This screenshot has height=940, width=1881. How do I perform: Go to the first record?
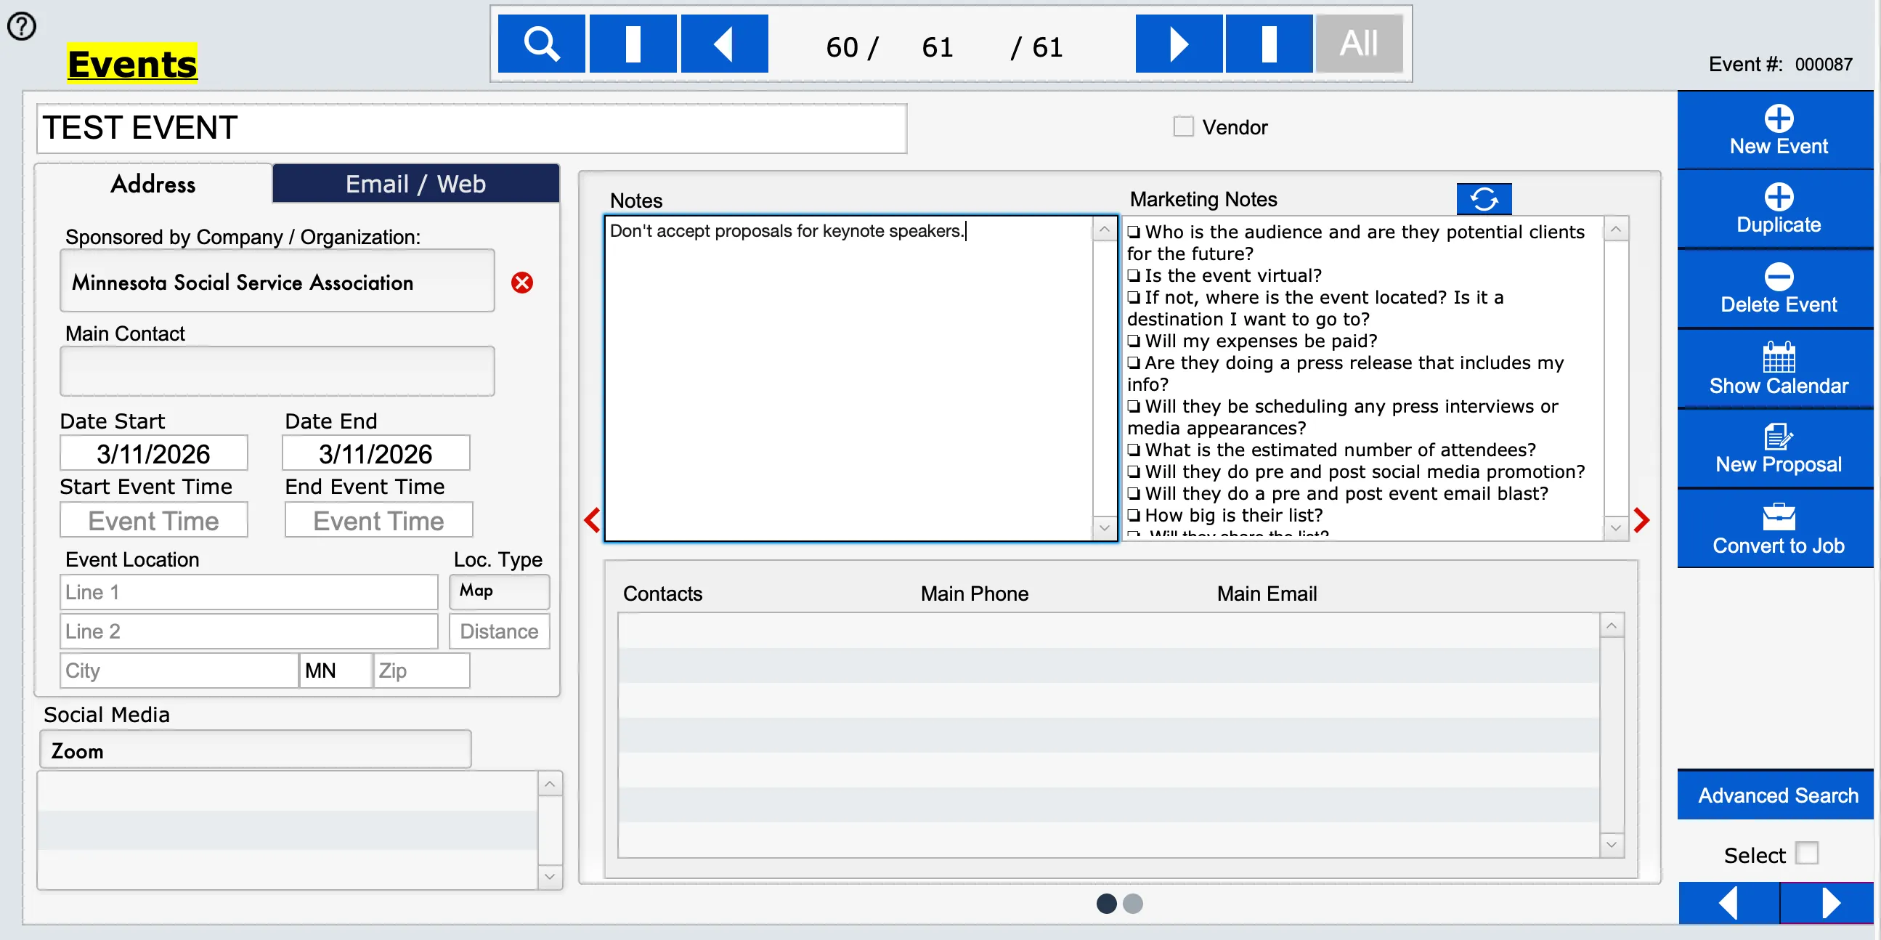633,44
